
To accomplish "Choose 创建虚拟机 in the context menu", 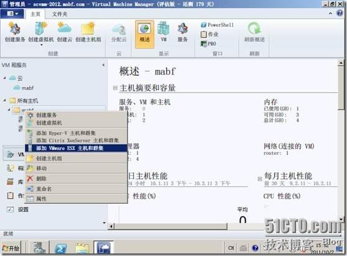I will (76, 122).
